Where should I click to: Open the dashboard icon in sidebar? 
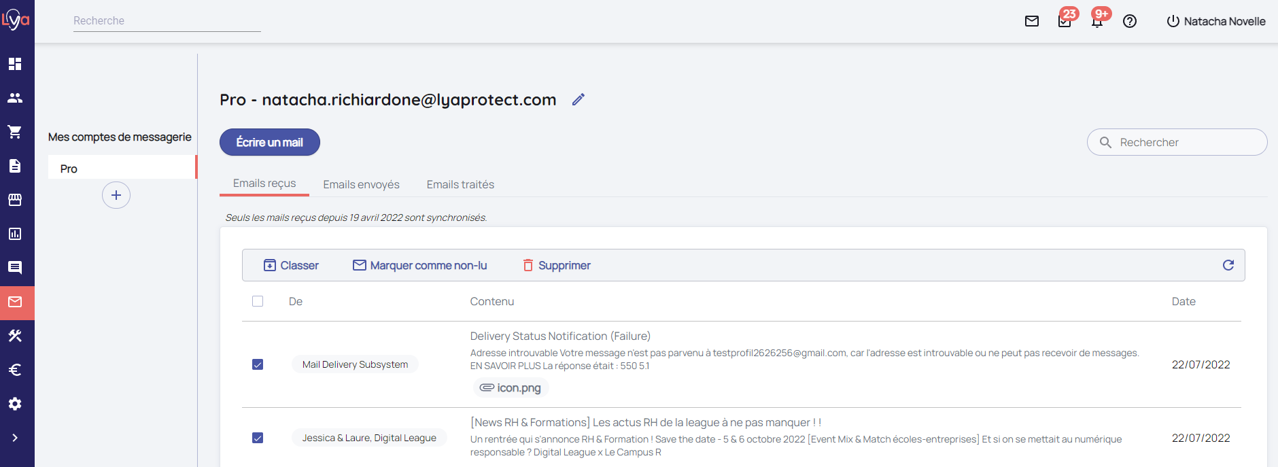15,64
